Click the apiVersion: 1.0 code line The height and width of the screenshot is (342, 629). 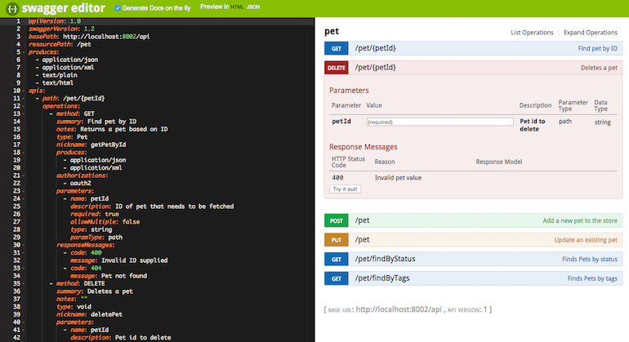click(x=55, y=21)
